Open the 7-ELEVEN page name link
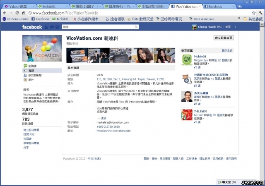This screenshot has width=265, height=186. (x=200, y=112)
